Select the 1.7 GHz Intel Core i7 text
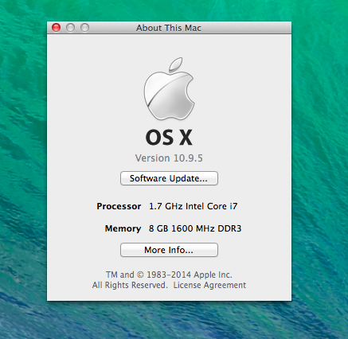This screenshot has width=348, height=339. pyautogui.click(x=194, y=206)
